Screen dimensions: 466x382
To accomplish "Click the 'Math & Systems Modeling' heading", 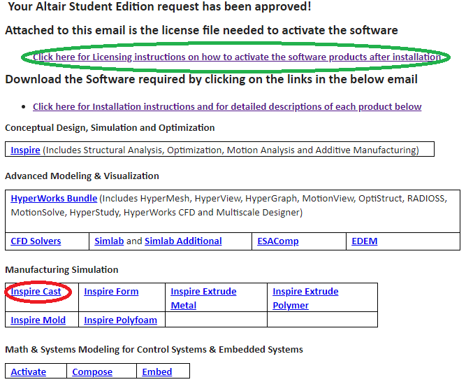I will point(154,349).
